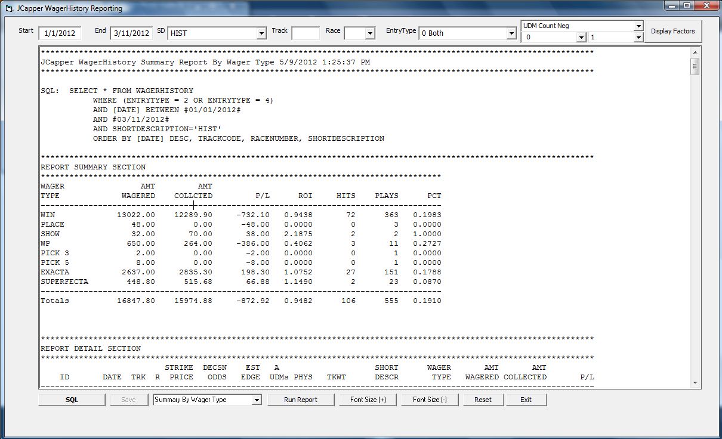Click the Totals ROI value 0.9482
This screenshot has width=722, height=439.
[x=298, y=301]
